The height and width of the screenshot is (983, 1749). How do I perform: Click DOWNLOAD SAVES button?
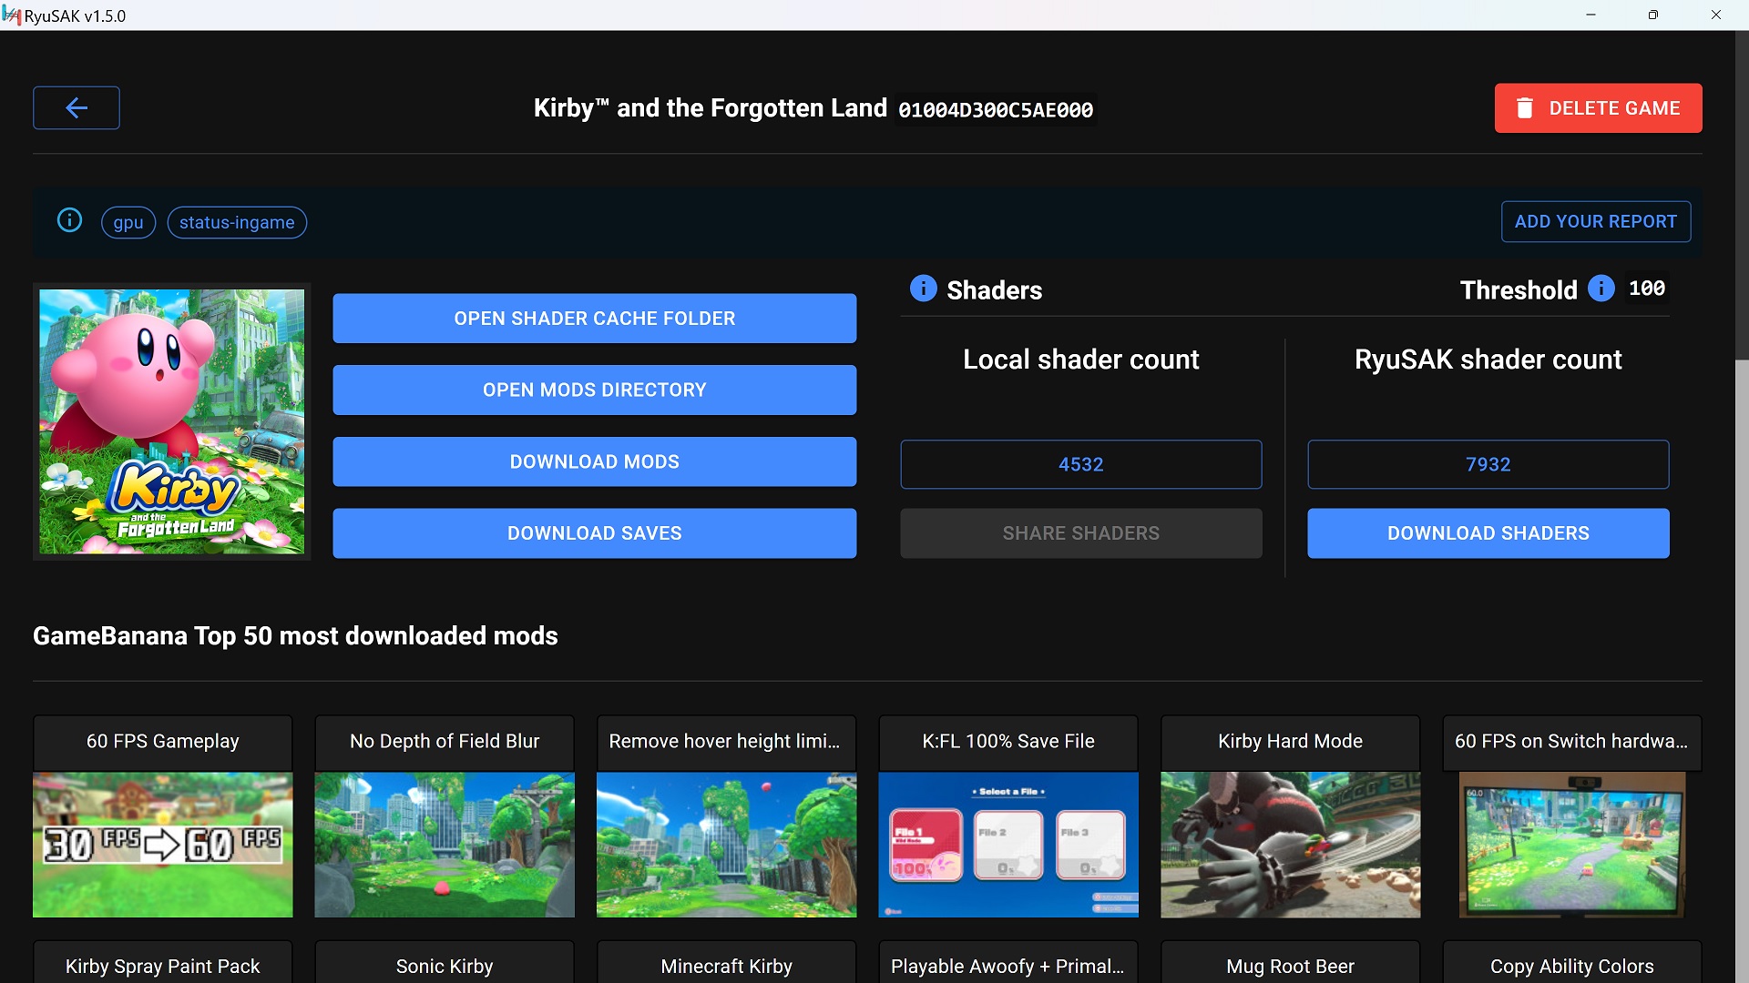click(595, 532)
